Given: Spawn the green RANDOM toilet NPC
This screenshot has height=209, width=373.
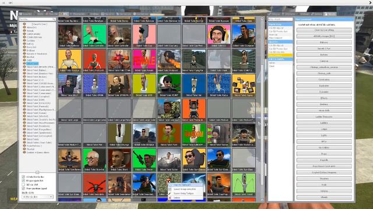Looking at the screenshot, I should click(194, 135).
